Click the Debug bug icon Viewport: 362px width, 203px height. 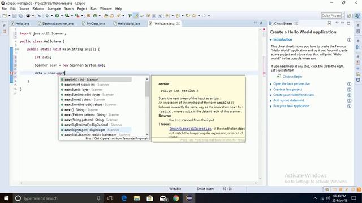click(47, 16)
